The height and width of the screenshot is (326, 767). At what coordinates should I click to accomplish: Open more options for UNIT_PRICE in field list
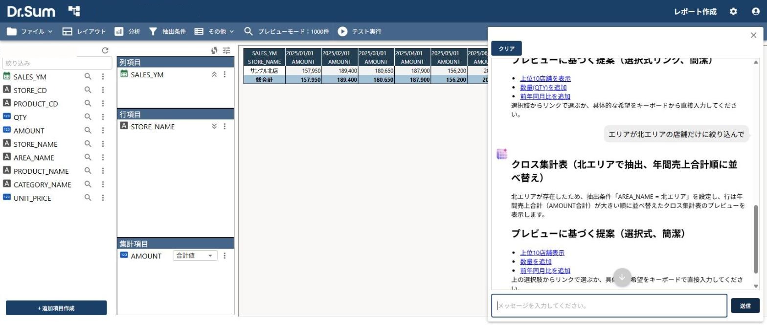[103, 198]
